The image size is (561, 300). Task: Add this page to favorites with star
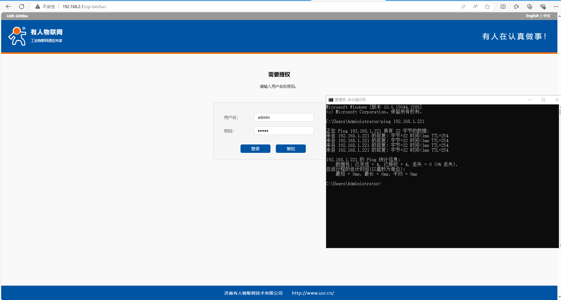(487, 7)
